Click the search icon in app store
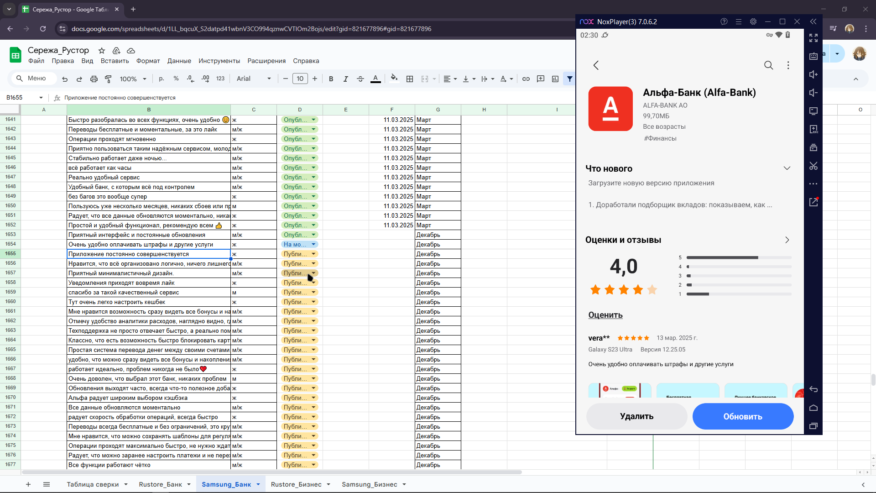The width and height of the screenshot is (876, 493). [x=768, y=65]
